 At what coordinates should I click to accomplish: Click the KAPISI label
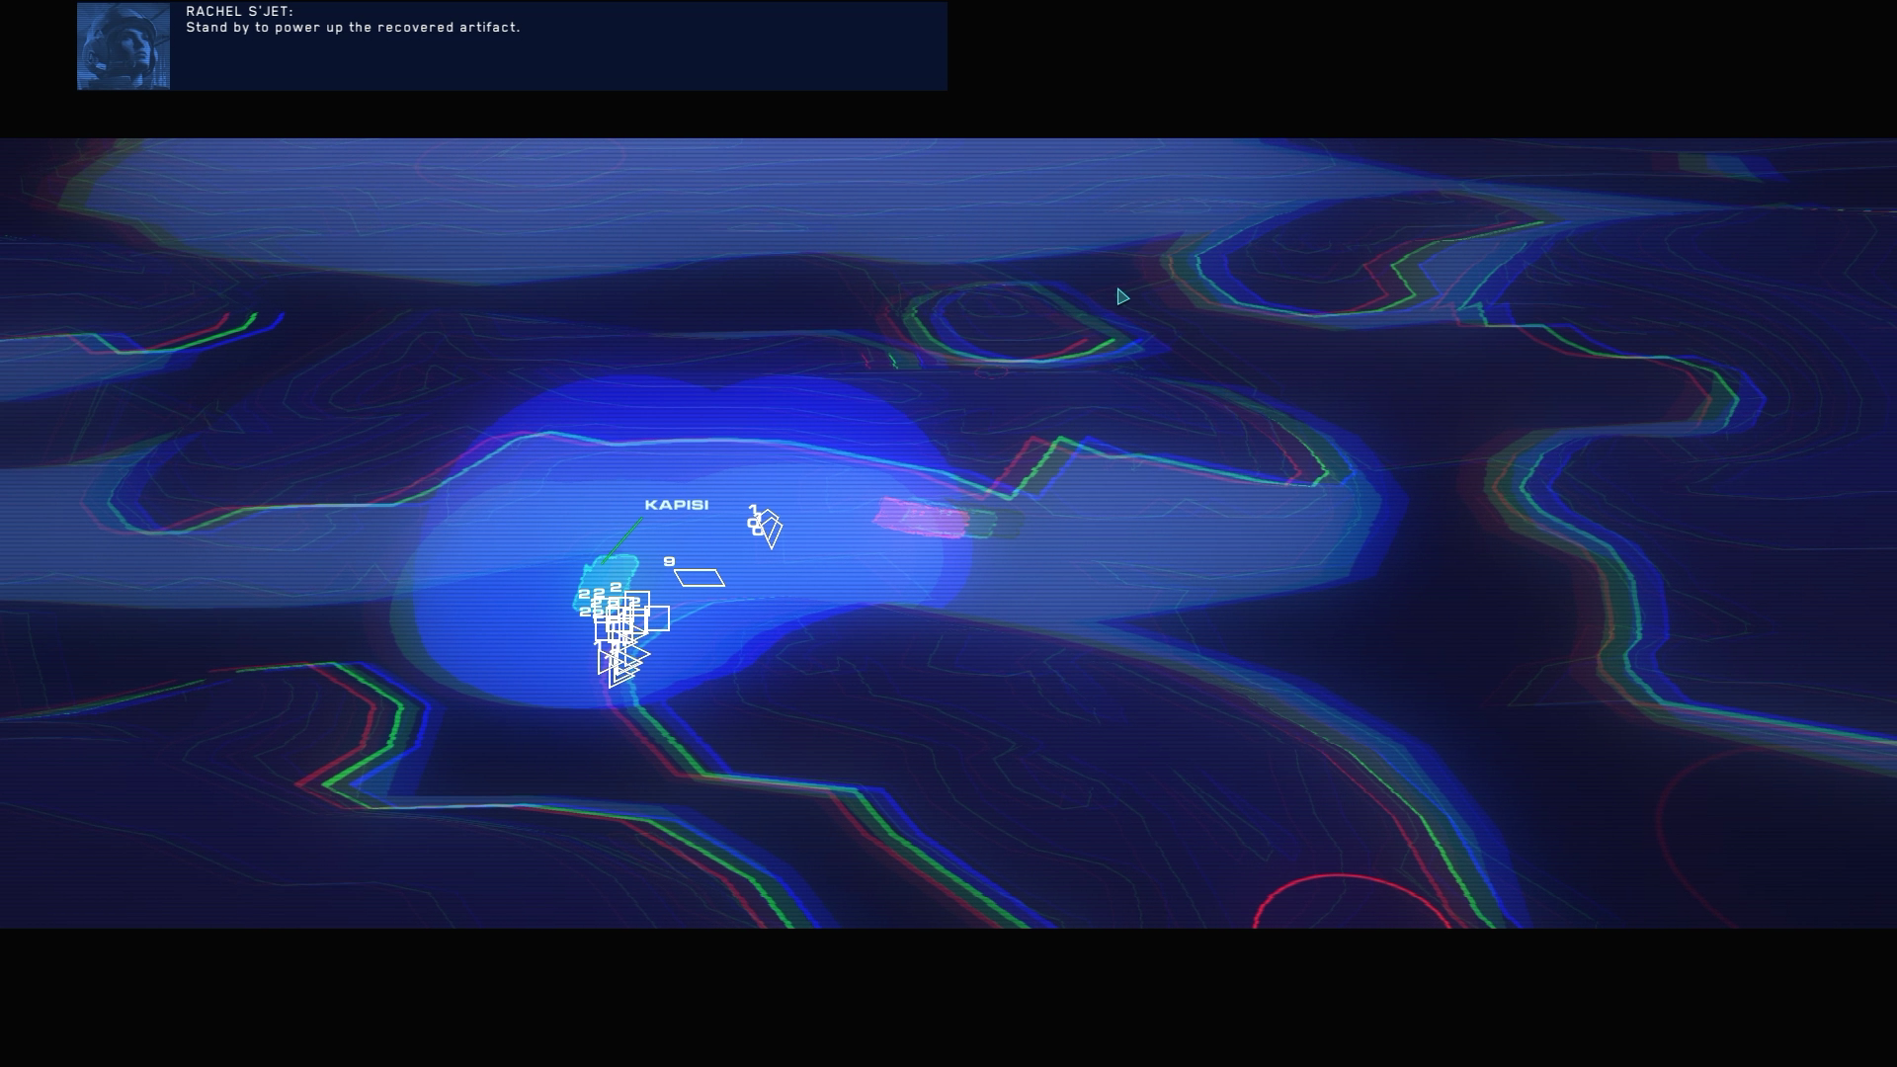[x=677, y=505]
